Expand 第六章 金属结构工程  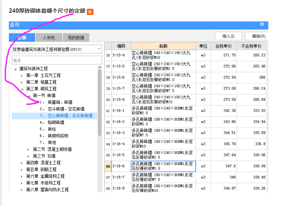pos(22,177)
